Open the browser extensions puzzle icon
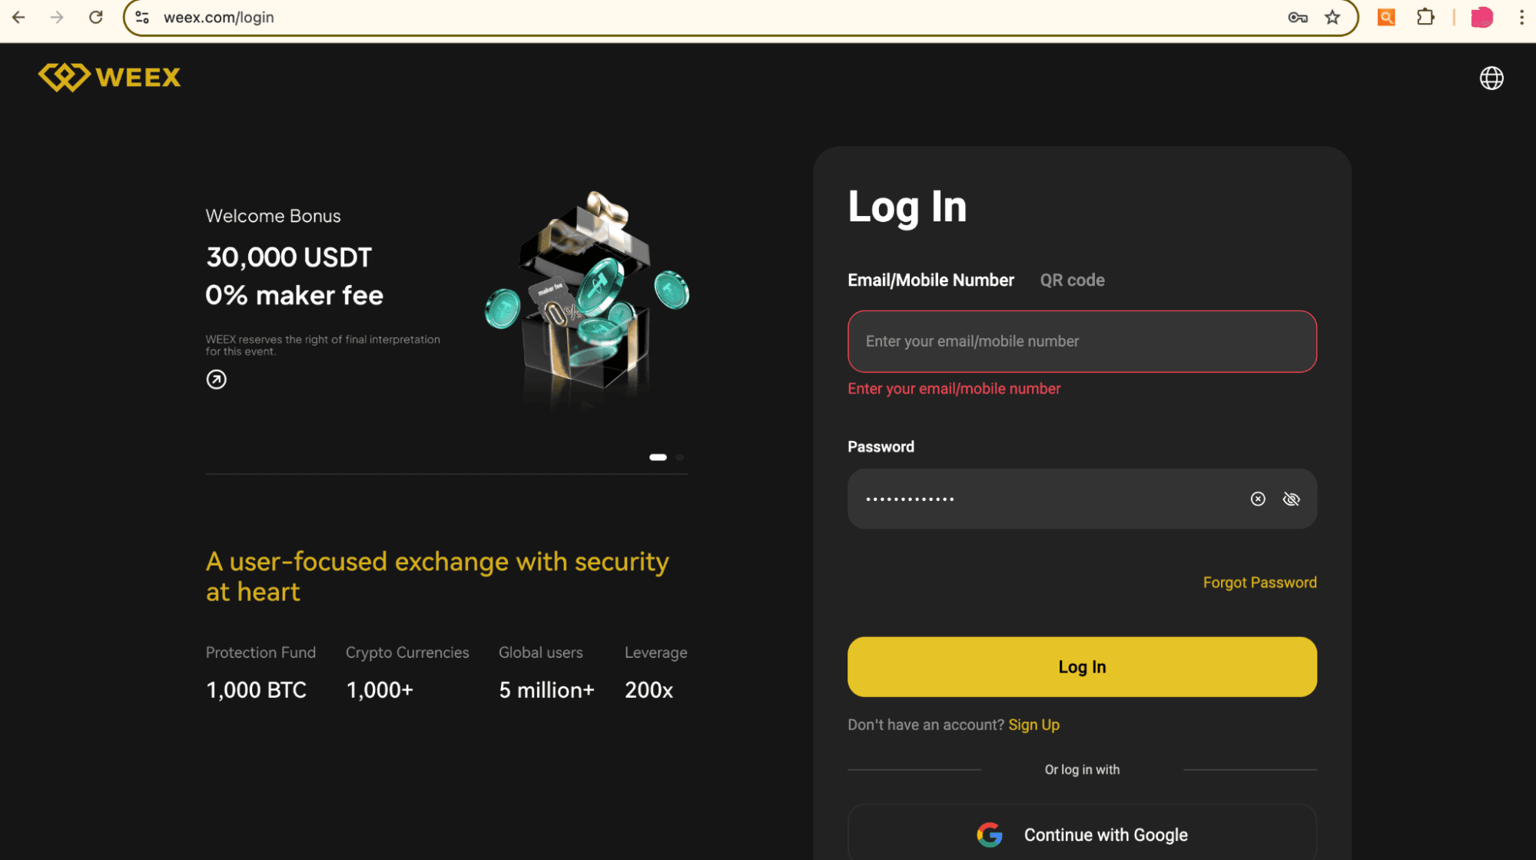This screenshot has width=1536, height=860. click(x=1426, y=17)
